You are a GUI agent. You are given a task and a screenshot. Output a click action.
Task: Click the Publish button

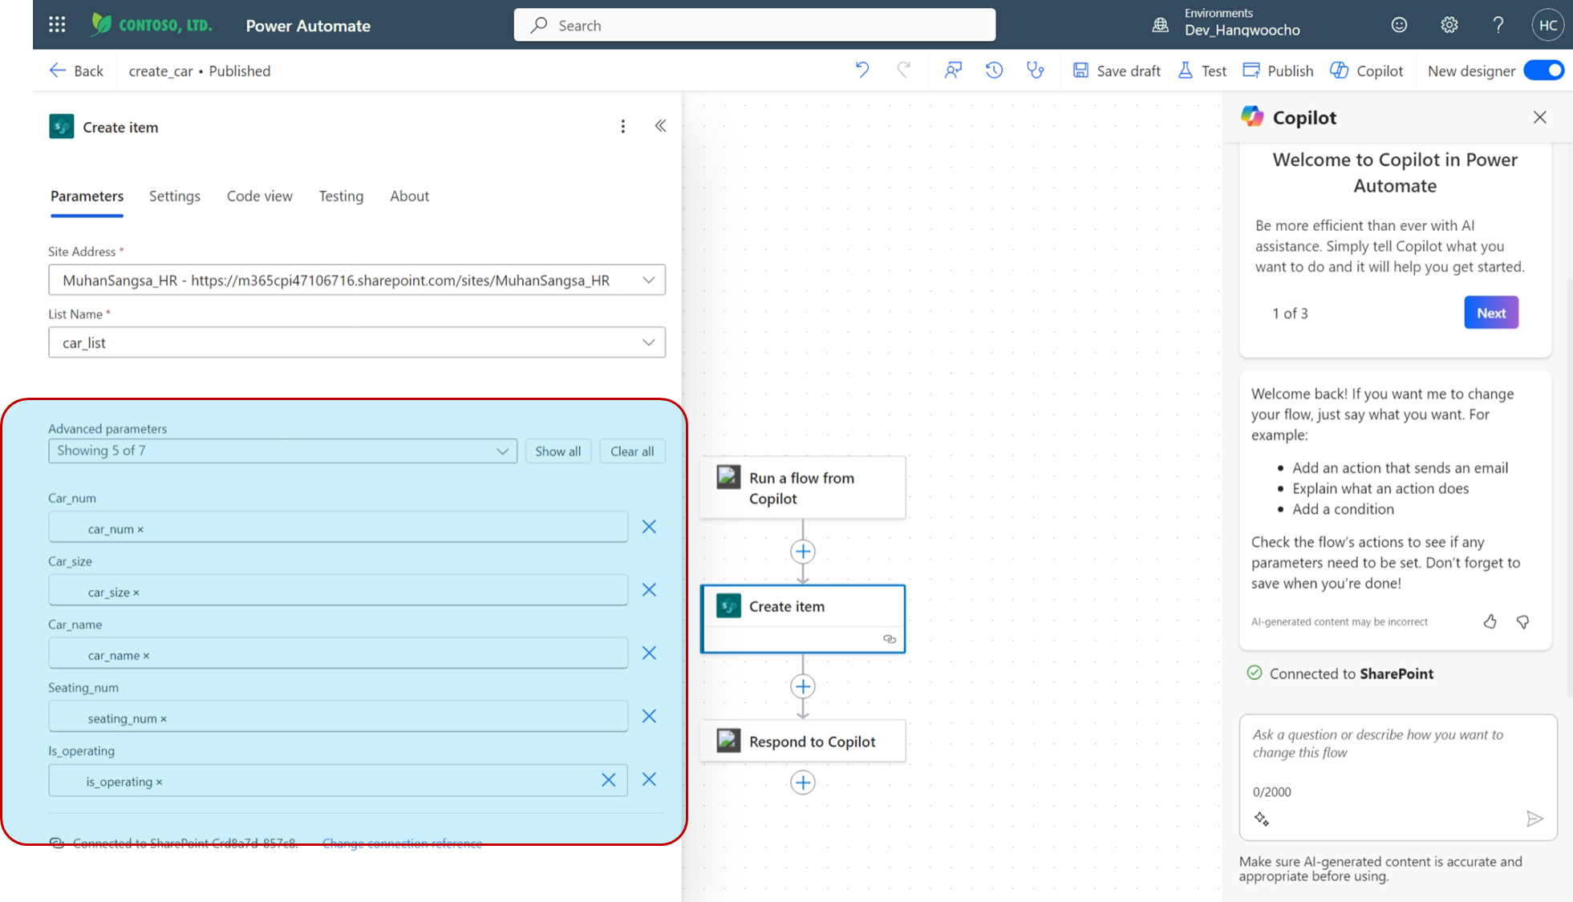(x=1278, y=71)
